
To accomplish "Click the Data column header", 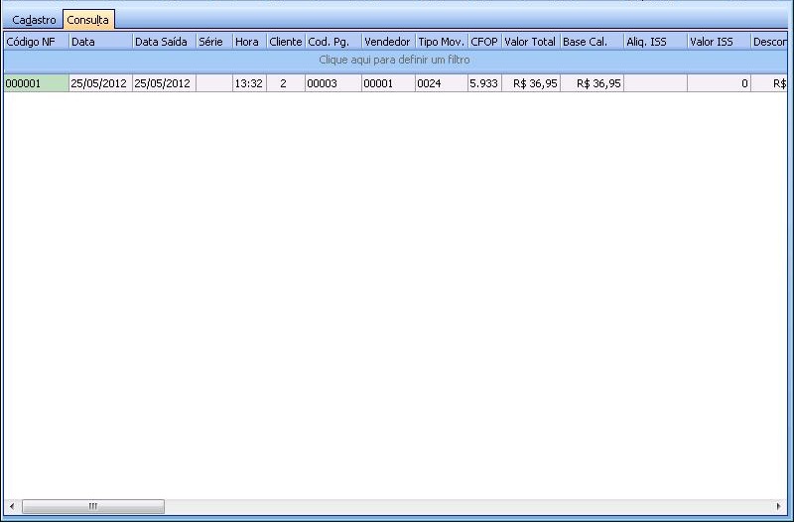I will [99, 42].
